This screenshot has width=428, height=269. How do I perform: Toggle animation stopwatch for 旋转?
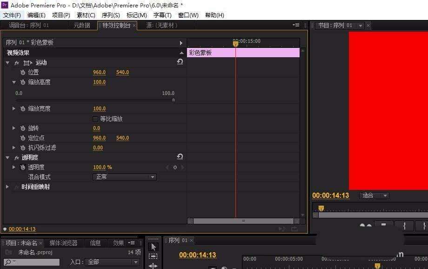click(x=23, y=128)
